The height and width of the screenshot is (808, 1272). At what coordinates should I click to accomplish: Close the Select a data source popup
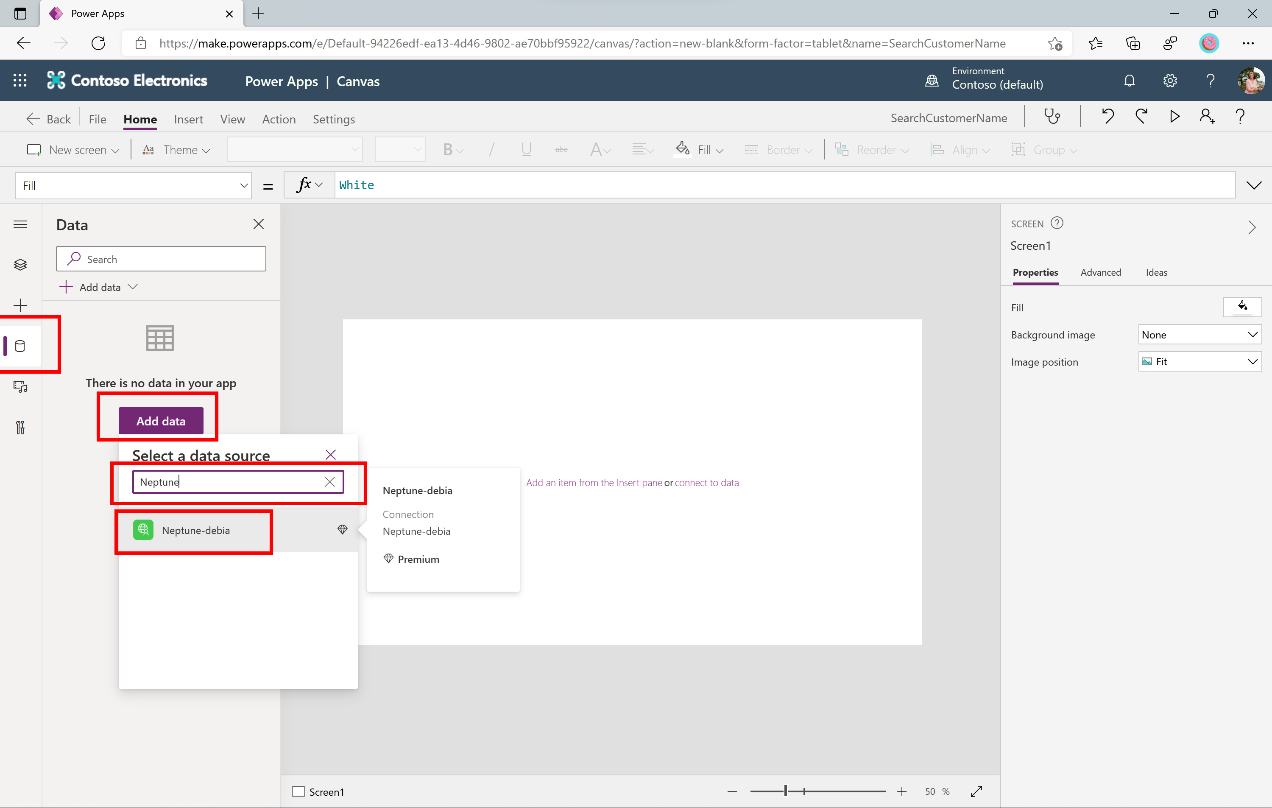click(331, 454)
